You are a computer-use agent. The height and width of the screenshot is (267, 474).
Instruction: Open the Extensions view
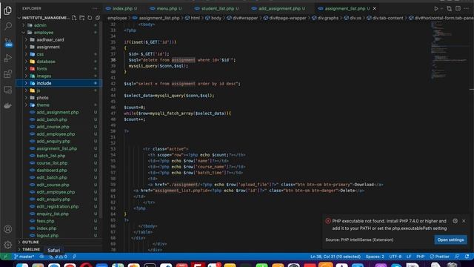coord(8,73)
